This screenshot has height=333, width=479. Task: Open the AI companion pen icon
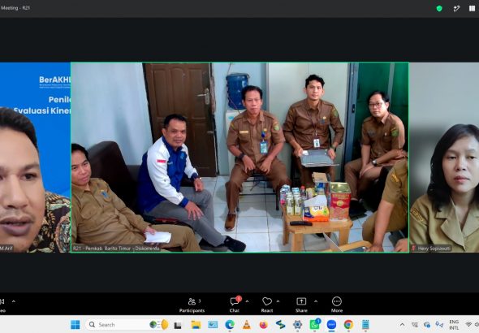pyautogui.click(x=456, y=9)
